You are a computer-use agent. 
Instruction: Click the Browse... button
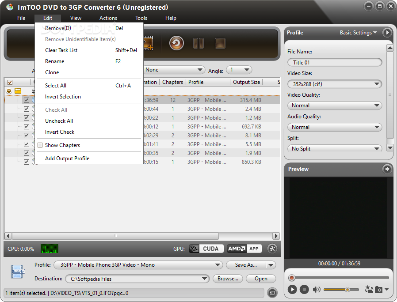228,279
